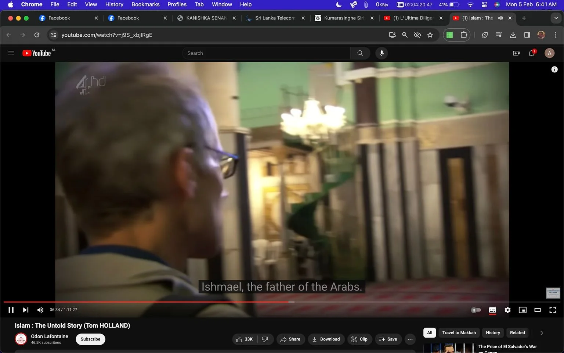Show next filter chips arrow

[541, 333]
